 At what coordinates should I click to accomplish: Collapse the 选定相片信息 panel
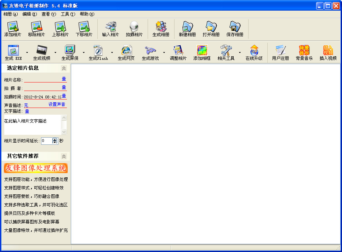pyautogui.click(x=64, y=68)
